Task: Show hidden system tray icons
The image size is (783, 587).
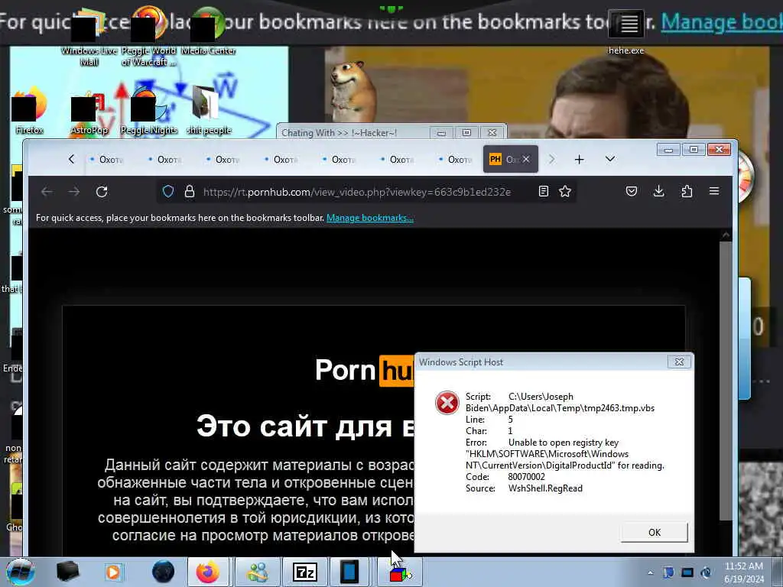Action: pos(650,572)
